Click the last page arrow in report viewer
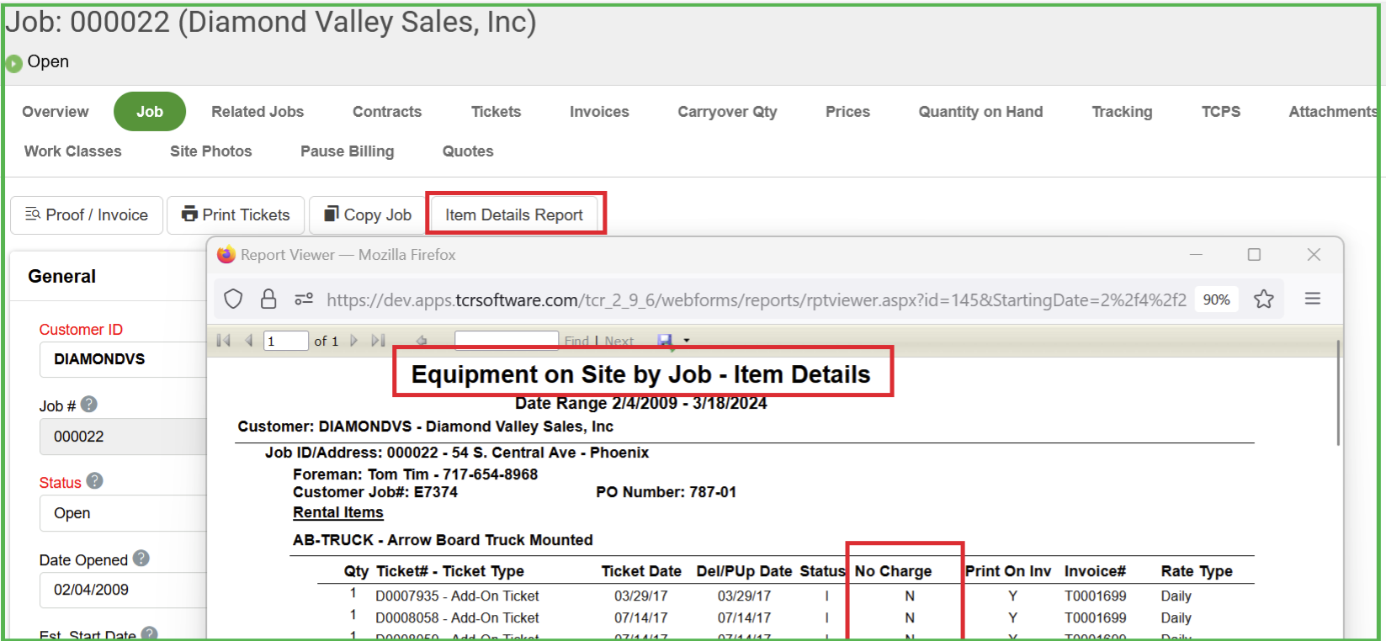The width and height of the screenshot is (1386, 641). click(x=379, y=341)
